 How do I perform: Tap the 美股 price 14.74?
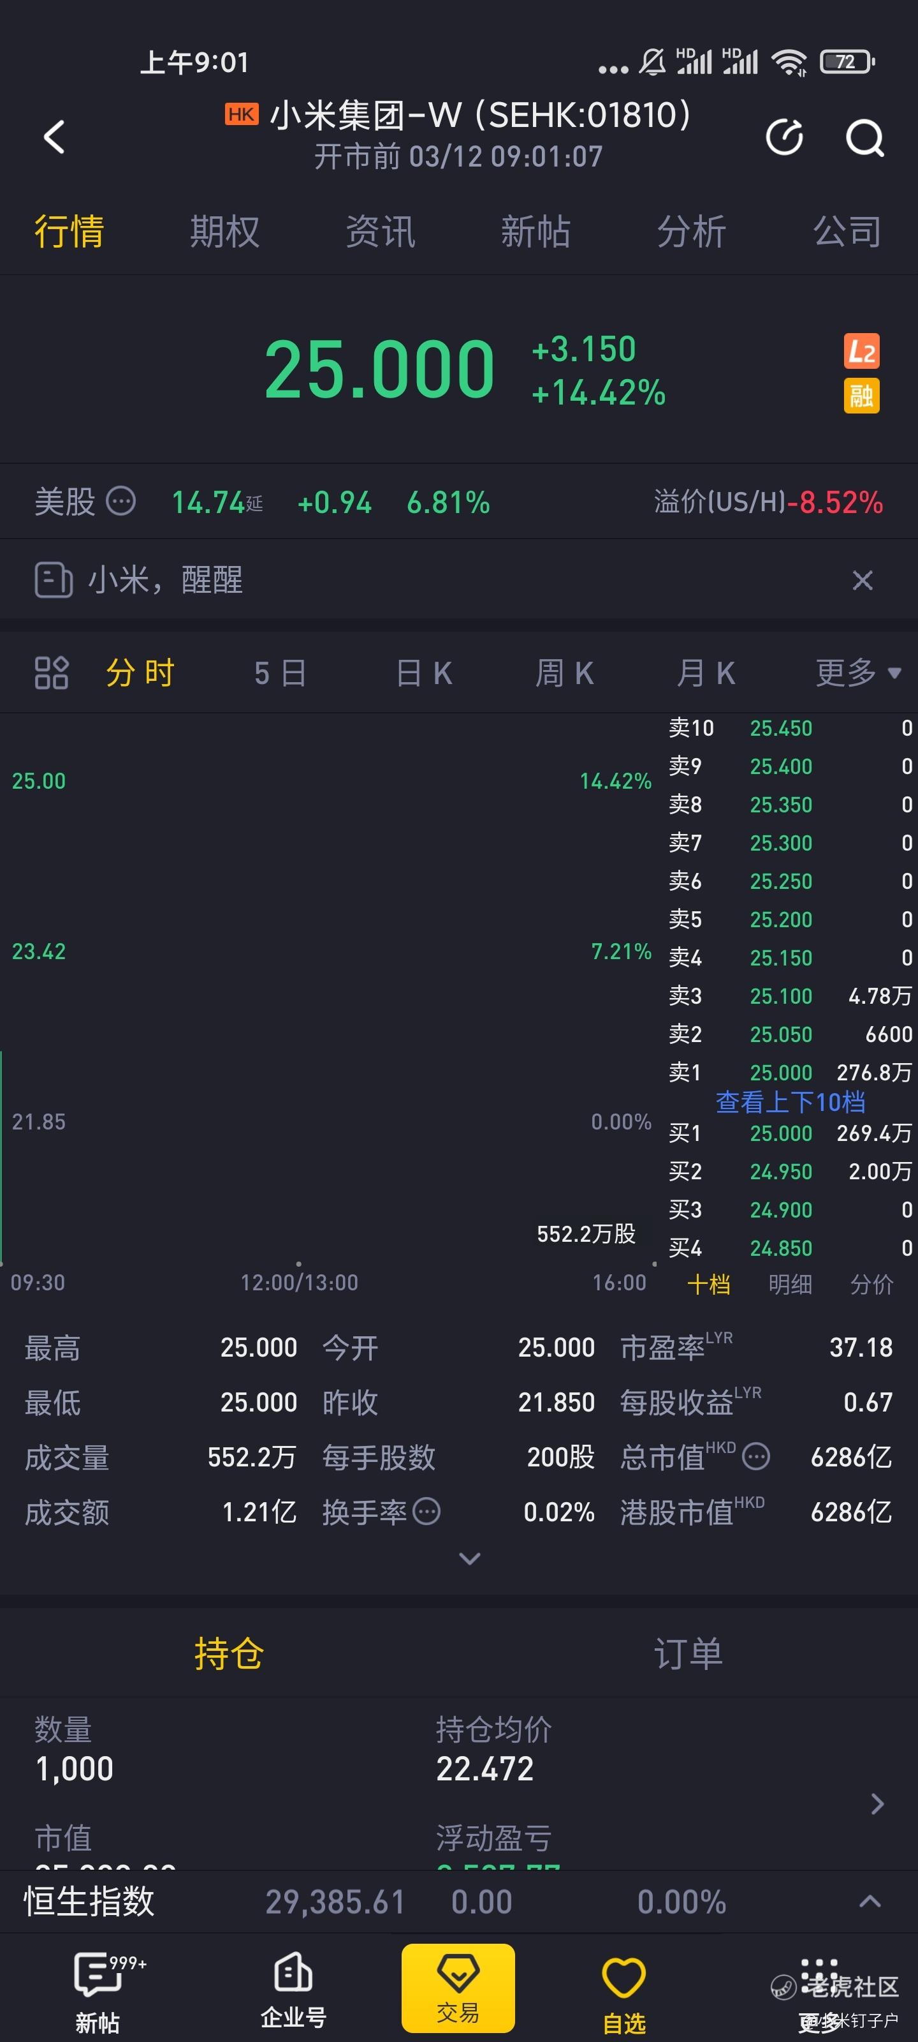[208, 502]
